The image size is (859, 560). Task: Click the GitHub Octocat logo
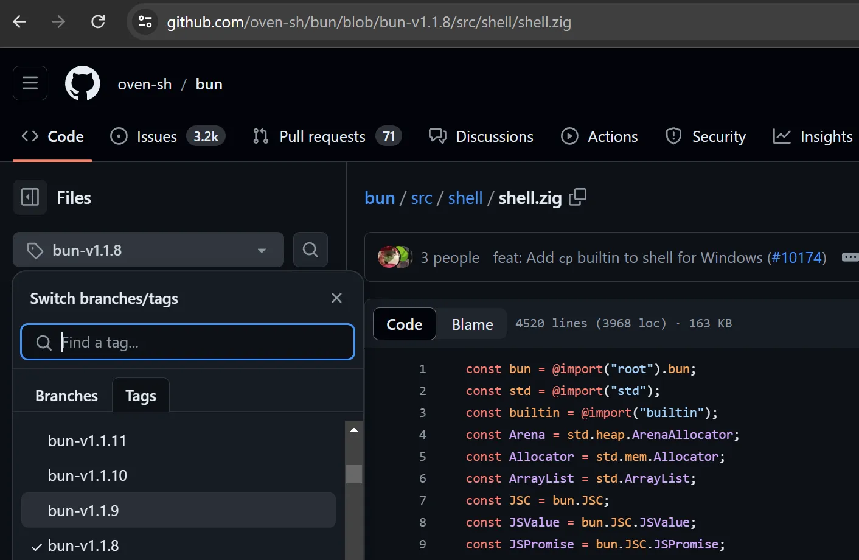(x=83, y=83)
